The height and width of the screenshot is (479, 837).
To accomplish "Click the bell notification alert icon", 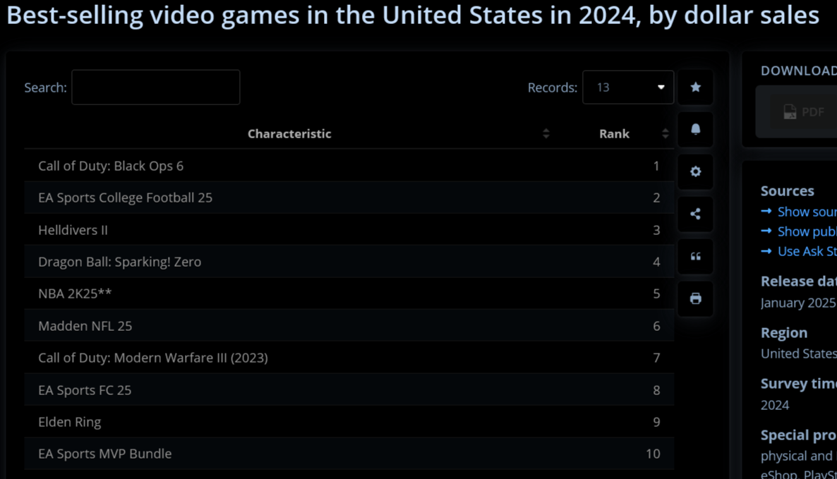I will 695,129.
